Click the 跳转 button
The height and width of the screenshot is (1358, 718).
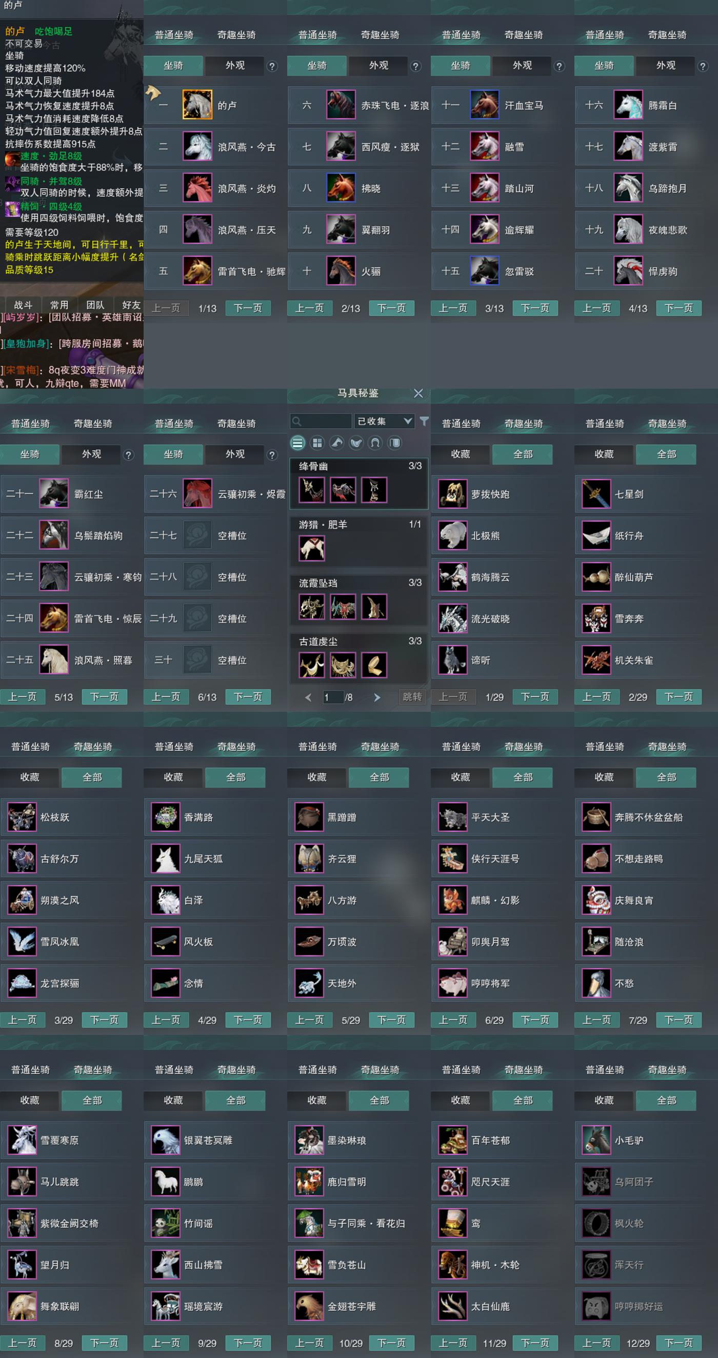click(412, 697)
